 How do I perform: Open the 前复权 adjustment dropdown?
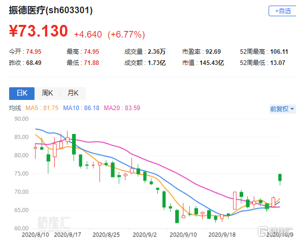(282, 109)
